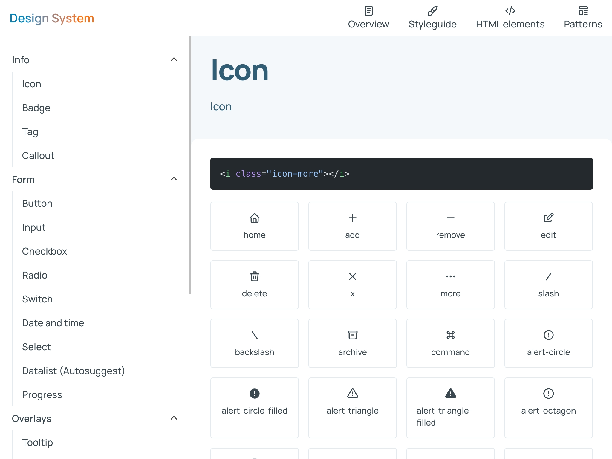
Task: Click the backslash icon
Action: 254,335
